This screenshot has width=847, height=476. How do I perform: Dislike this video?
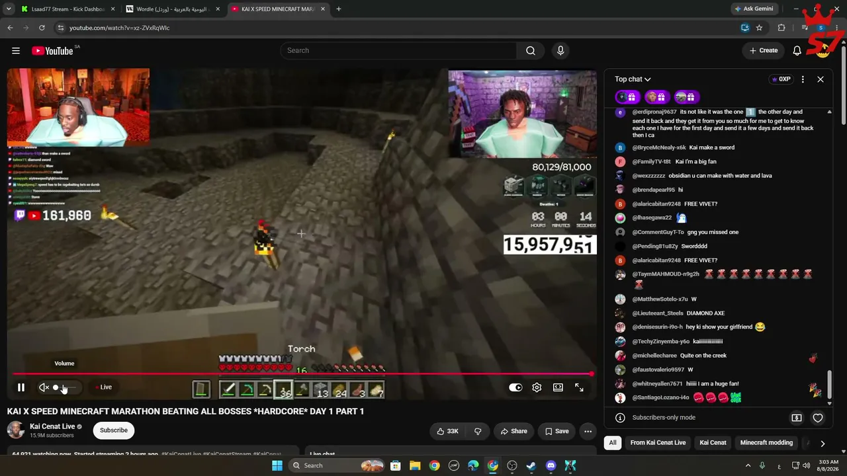tap(478, 431)
